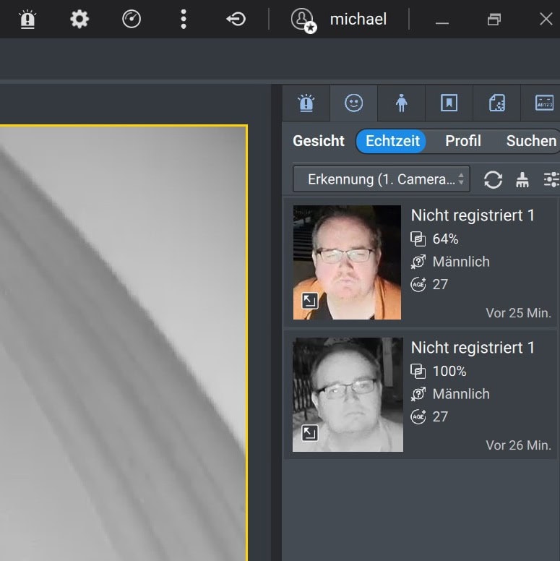Viewport: 560px width, 561px height.
Task: Open settings via the gear icon
Action: click(79, 20)
